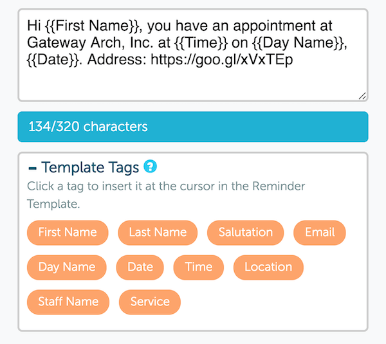This screenshot has width=386, height=344.
Task: Add the Location tag
Action: (268, 267)
